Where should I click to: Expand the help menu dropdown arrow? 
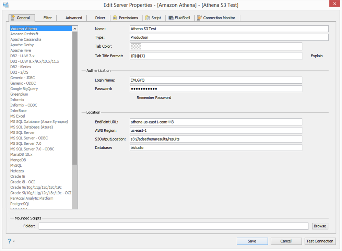coord(14,241)
